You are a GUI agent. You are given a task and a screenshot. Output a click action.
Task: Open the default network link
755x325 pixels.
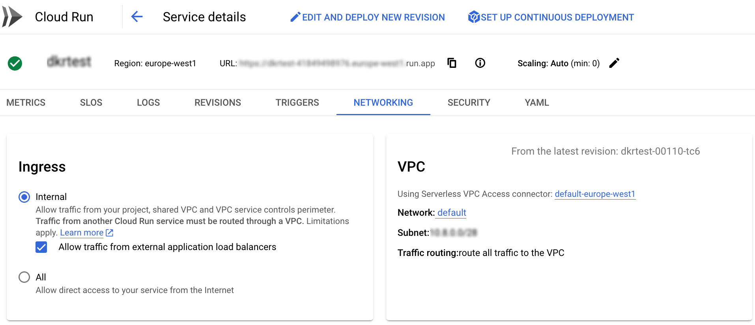pyautogui.click(x=452, y=213)
